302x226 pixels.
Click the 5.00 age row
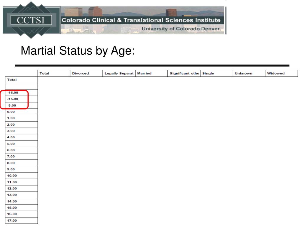point(21,144)
